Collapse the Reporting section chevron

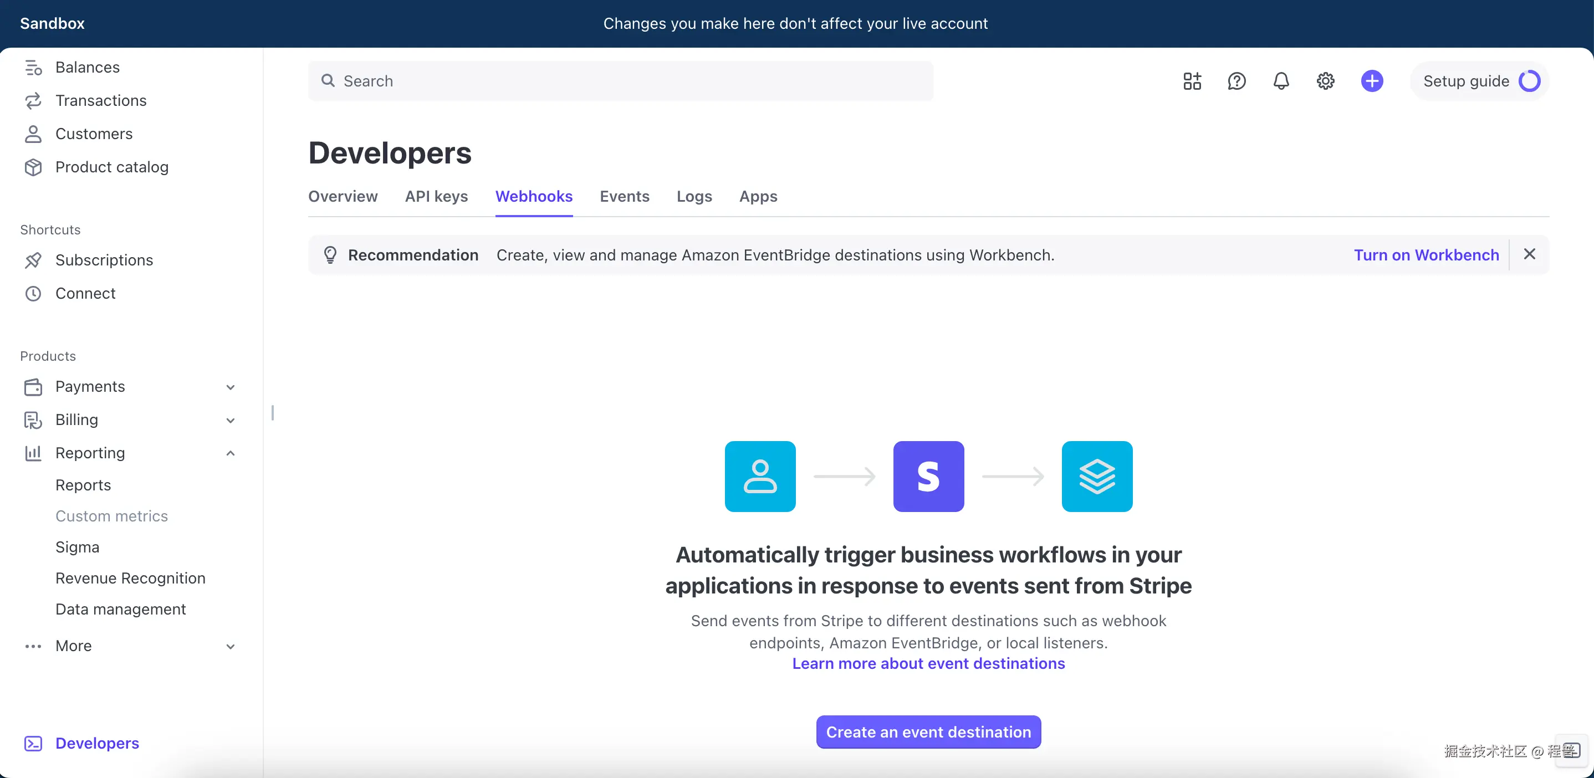tap(231, 453)
